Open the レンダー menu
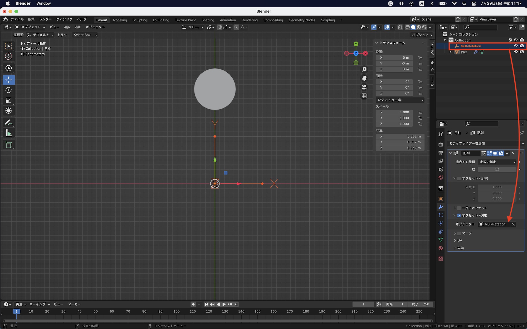 (x=45, y=19)
